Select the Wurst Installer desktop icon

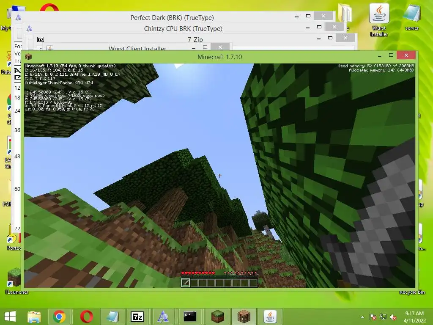(x=379, y=20)
